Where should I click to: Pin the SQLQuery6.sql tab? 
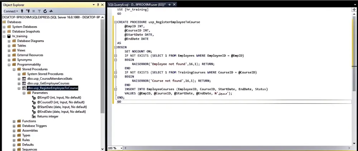tap(170, 5)
